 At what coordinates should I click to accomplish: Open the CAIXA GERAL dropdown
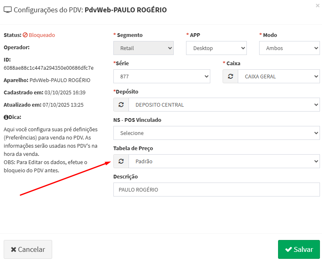[x=278, y=76]
